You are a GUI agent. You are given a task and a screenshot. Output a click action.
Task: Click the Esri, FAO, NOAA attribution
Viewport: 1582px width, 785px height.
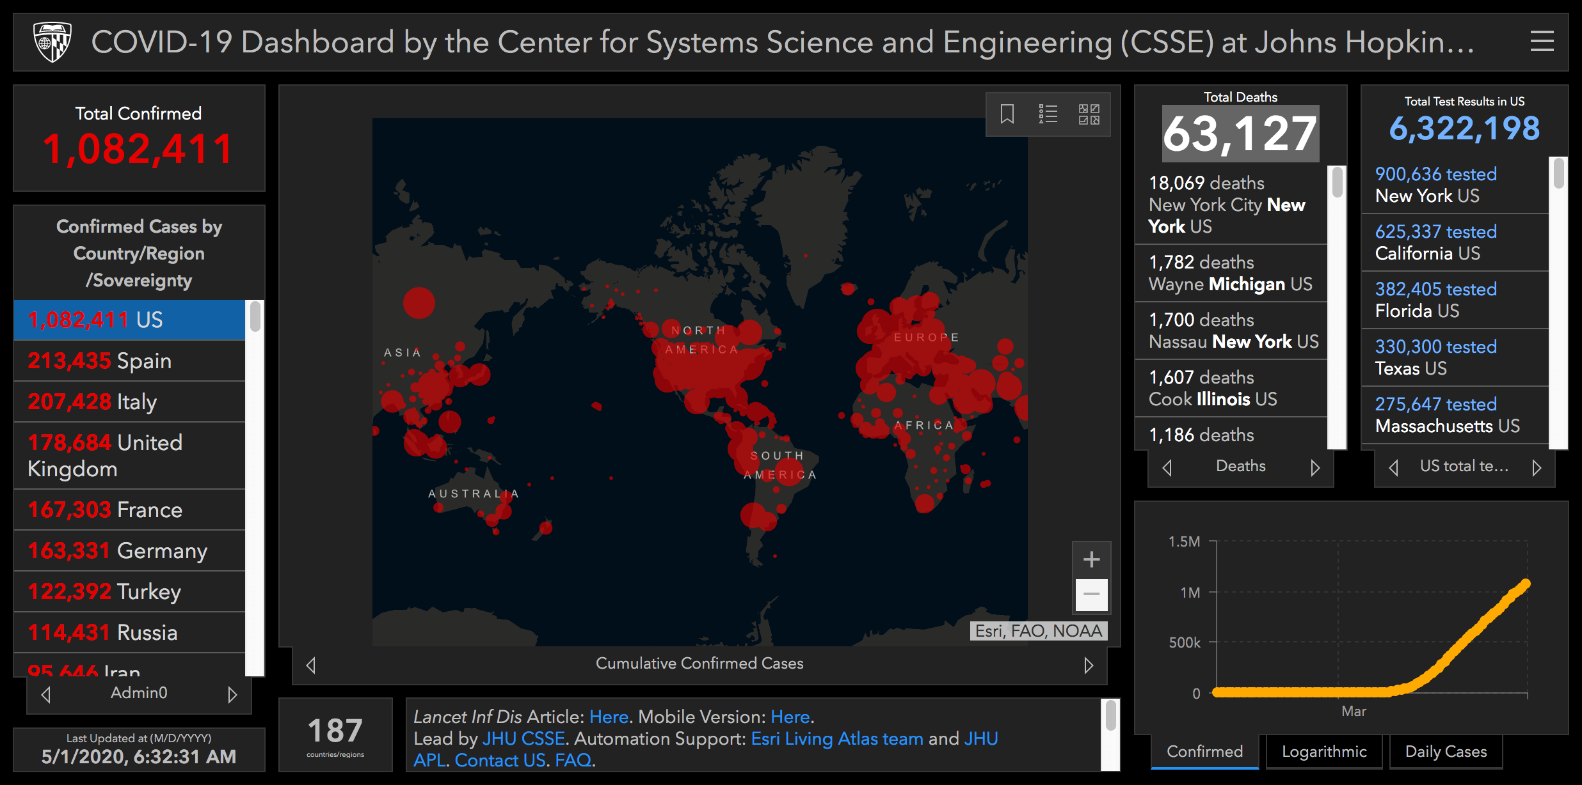[x=1038, y=631]
